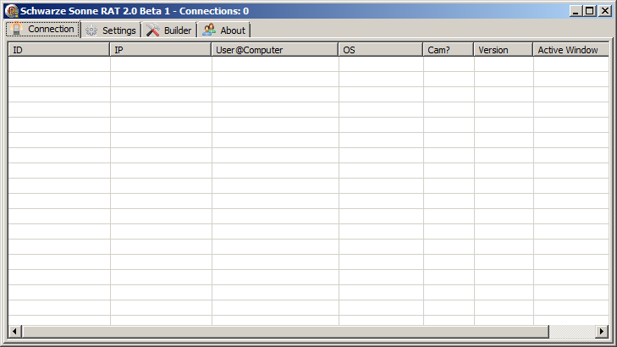Viewport: 617px width, 347px height.
Task: Close the Schwarze Sonne window
Action: 604,11
